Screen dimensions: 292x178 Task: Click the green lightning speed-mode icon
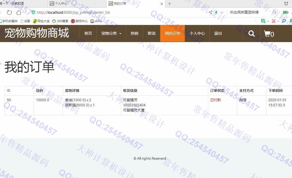(x=216, y=12)
